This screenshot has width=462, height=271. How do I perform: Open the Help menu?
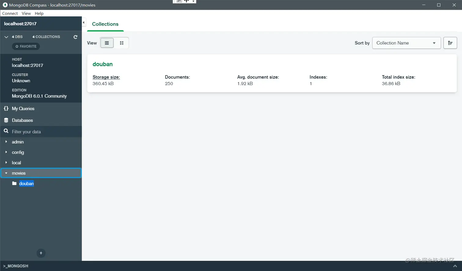point(39,13)
